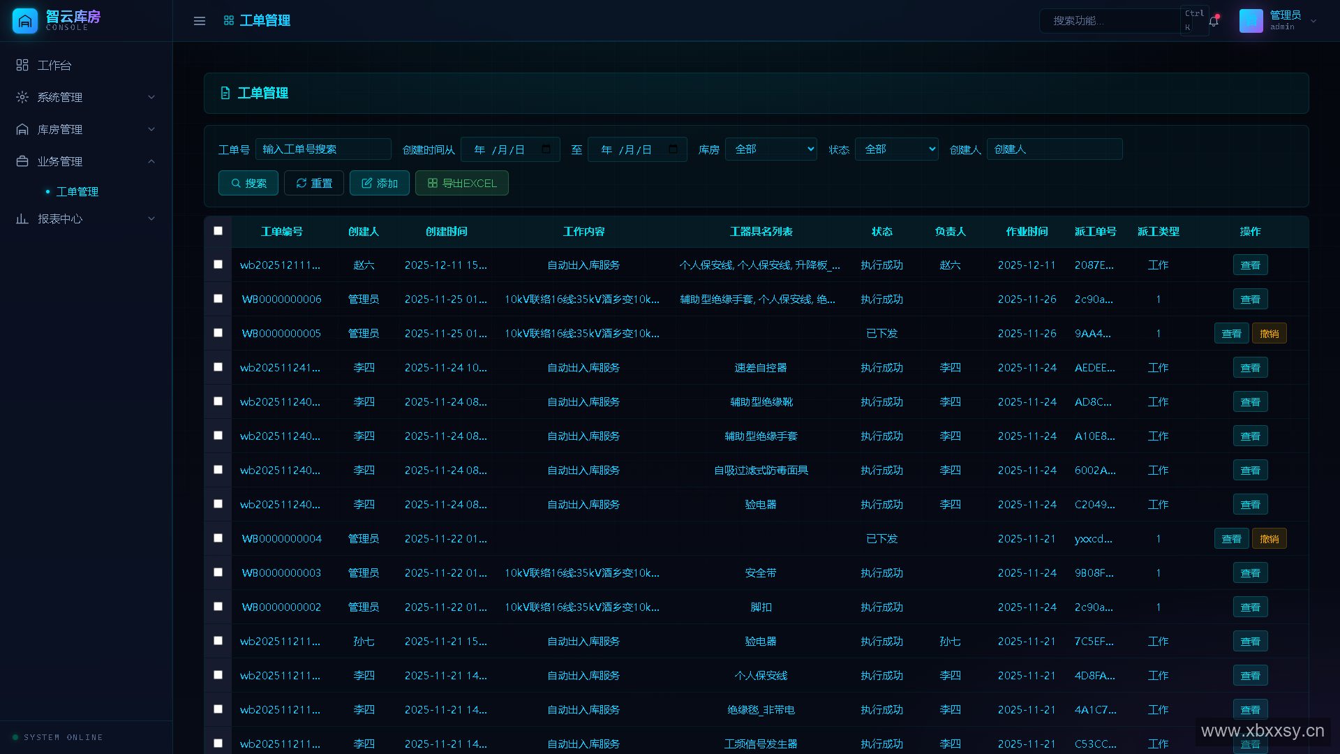1340x754 pixels.
Task: Open admin user dropdown arrow
Action: [x=1313, y=21]
